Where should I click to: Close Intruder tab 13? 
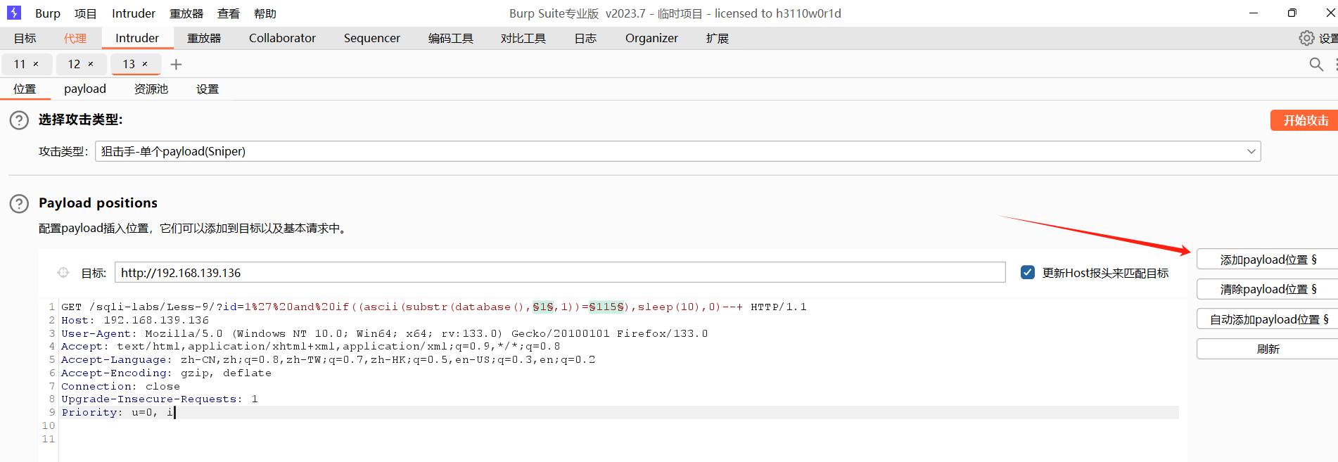tap(145, 64)
